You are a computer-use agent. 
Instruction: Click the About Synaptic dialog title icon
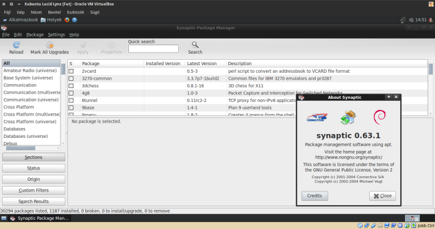[302, 97]
